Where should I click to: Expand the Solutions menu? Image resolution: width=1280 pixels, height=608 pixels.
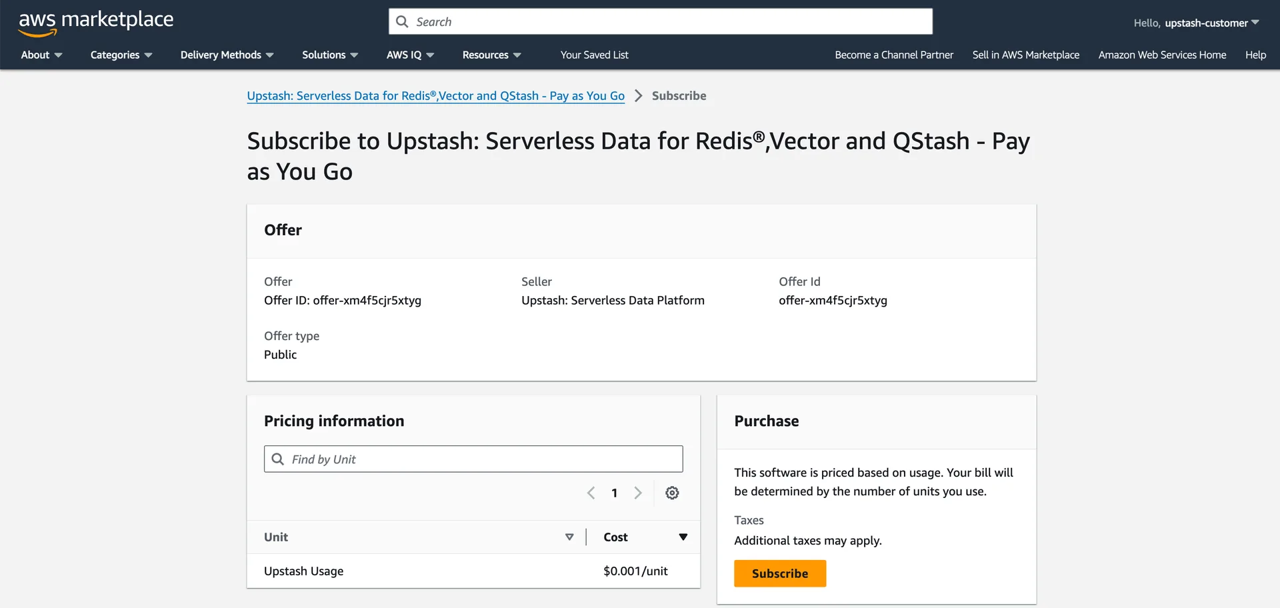pos(330,55)
